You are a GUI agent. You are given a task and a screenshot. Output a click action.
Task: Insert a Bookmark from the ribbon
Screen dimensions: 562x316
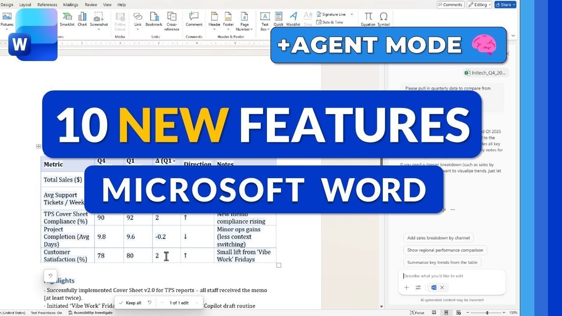[x=154, y=19]
